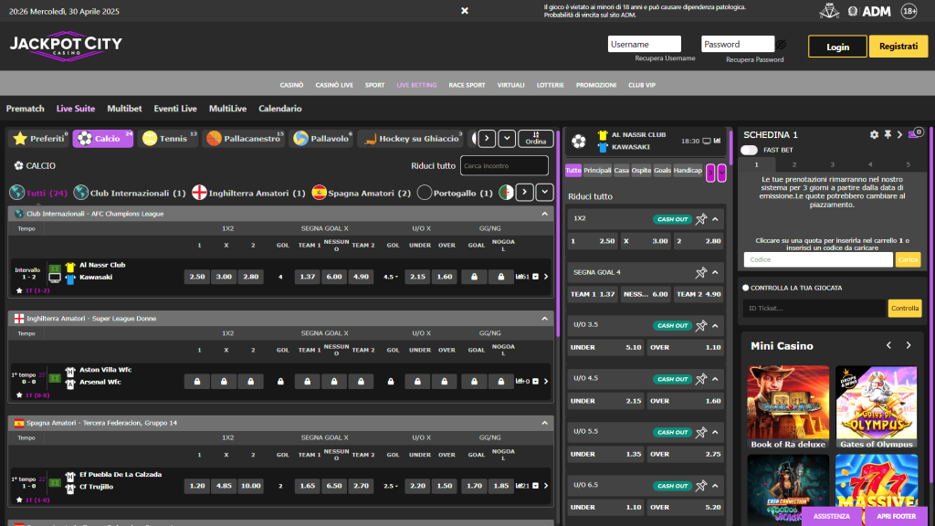Open the Preferiti star favorites
The image size is (935, 526).
[x=39, y=139]
